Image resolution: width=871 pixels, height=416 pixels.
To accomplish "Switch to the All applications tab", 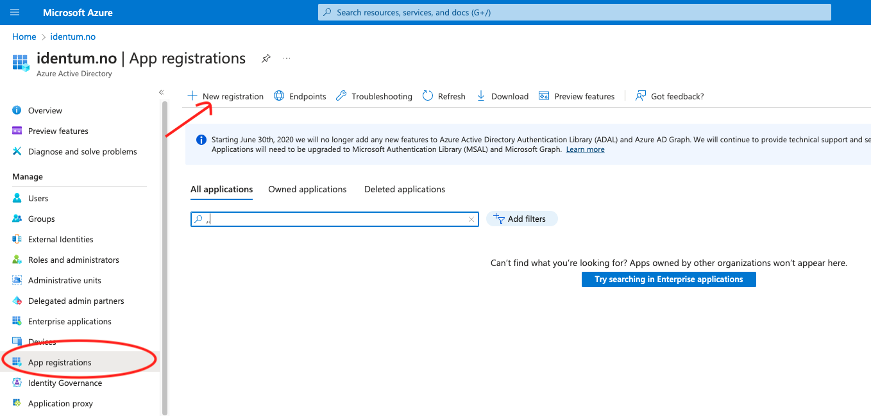I will [222, 189].
